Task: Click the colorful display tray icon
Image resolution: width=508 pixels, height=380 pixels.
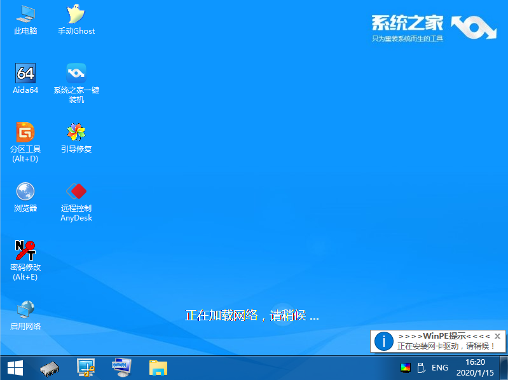Action: point(405,368)
